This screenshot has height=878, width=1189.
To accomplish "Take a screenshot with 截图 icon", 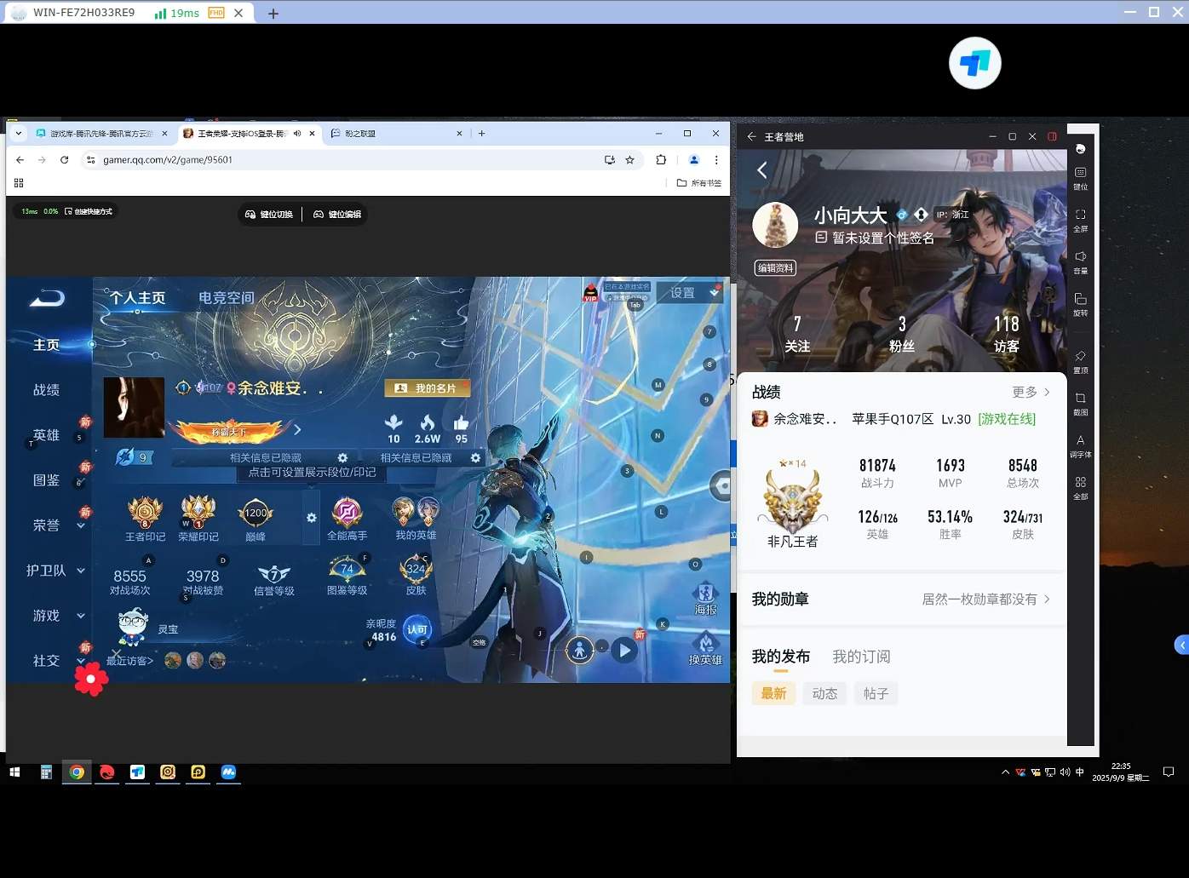I will 1080,403.
